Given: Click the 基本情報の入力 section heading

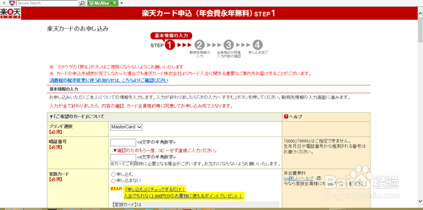Looking at the screenshot, I should tap(64, 89).
